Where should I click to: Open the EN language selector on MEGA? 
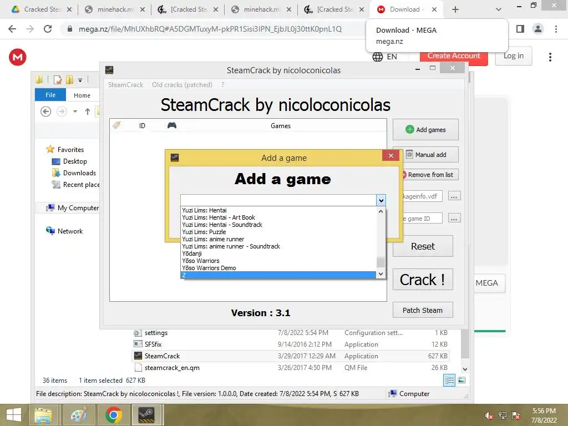385,57
